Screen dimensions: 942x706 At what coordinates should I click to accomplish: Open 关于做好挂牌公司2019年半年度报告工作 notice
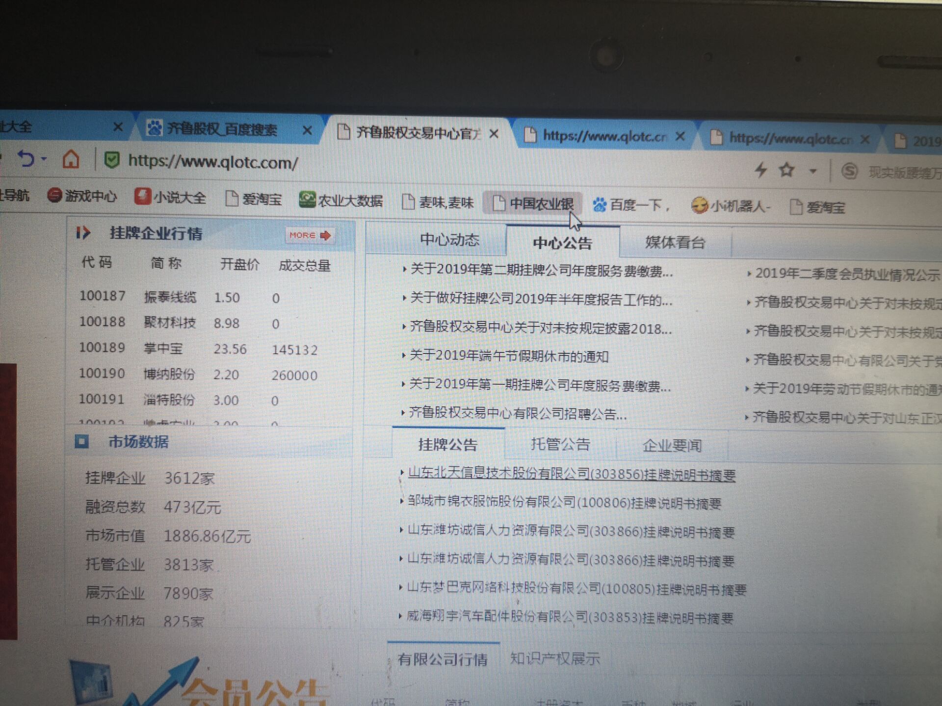click(x=541, y=299)
